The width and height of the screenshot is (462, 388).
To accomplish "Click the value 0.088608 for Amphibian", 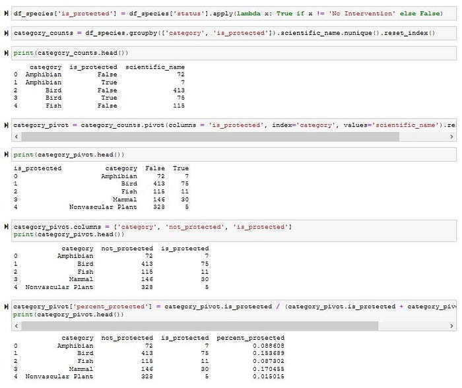I will pos(269,346).
